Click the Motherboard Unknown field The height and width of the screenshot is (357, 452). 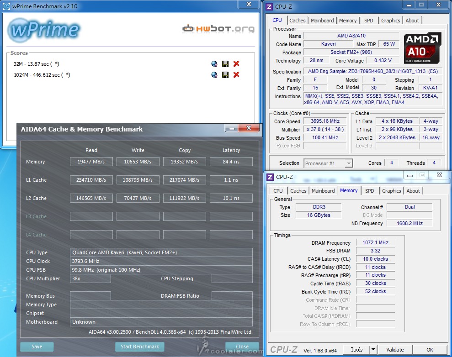[x=161, y=322]
